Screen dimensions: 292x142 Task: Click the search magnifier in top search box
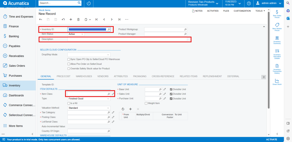[79, 3]
